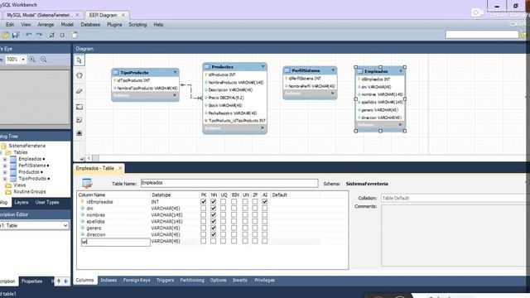Expand Empleados in the Catalog Tree

(x=5, y=159)
